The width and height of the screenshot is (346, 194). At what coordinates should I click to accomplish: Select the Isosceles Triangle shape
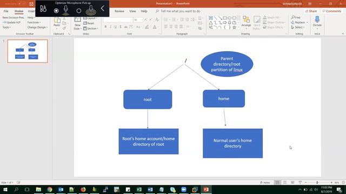tap(211, 23)
